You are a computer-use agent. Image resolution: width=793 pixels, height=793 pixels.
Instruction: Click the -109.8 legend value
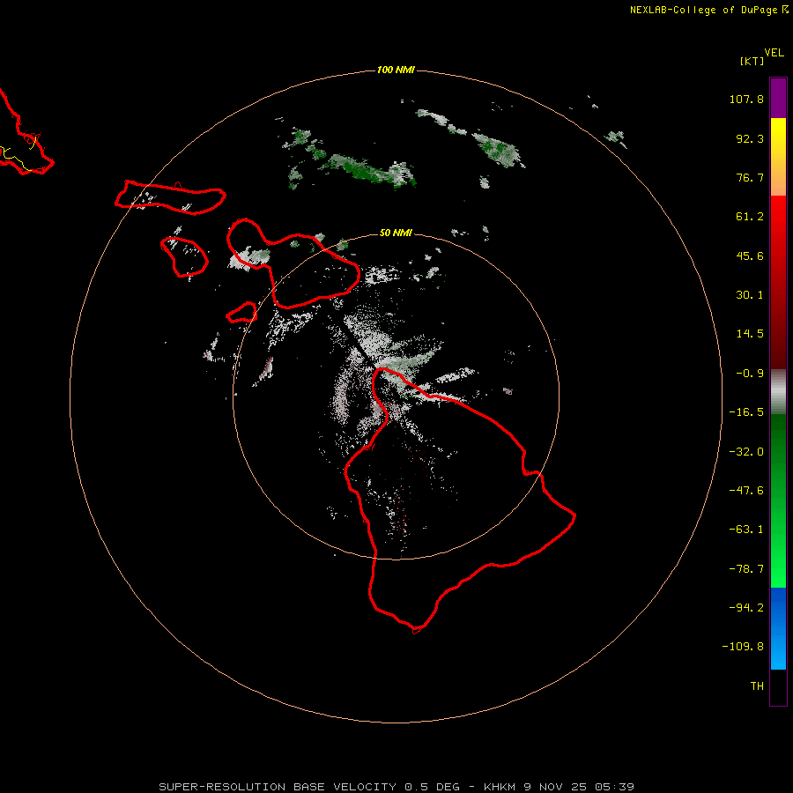(743, 647)
